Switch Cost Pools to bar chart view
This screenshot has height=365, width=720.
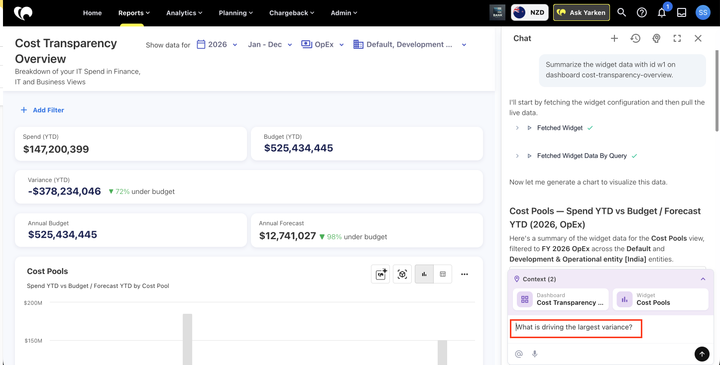[424, 274]
